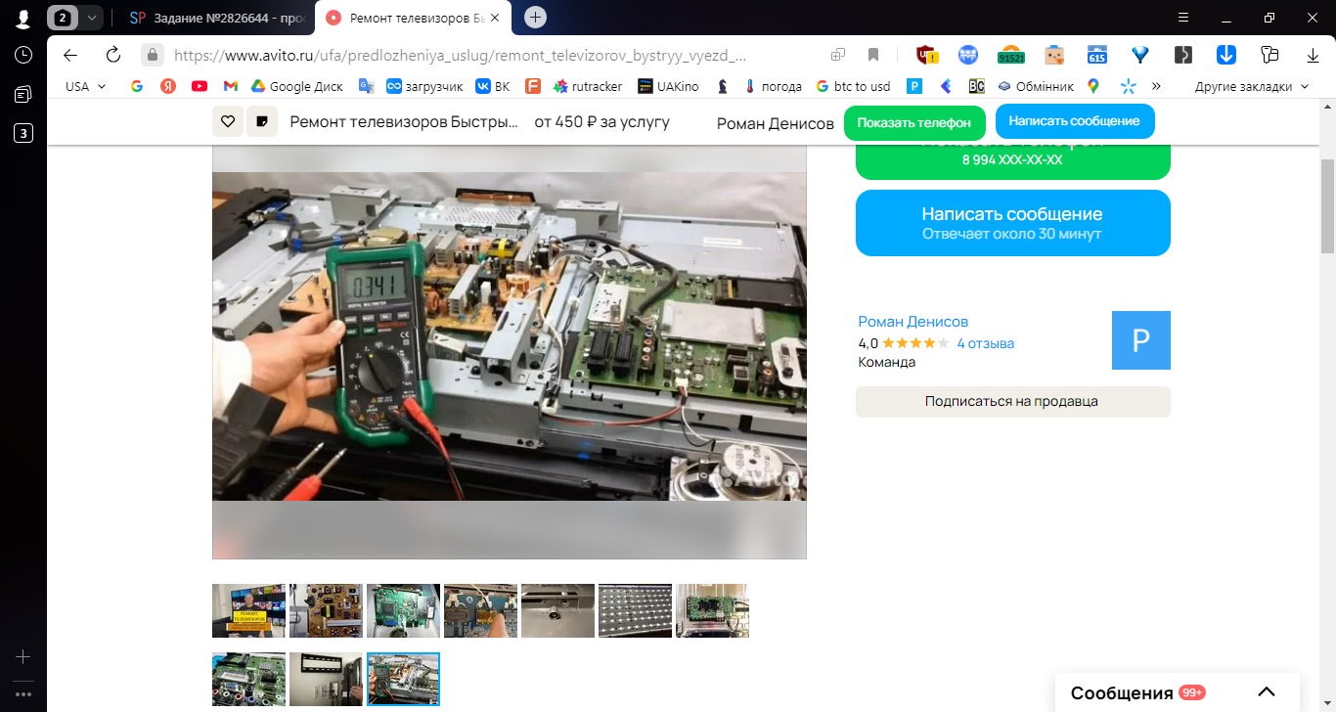Open the green 91521 counter extension
The image size is (1336, 712).
(1010, 55)
